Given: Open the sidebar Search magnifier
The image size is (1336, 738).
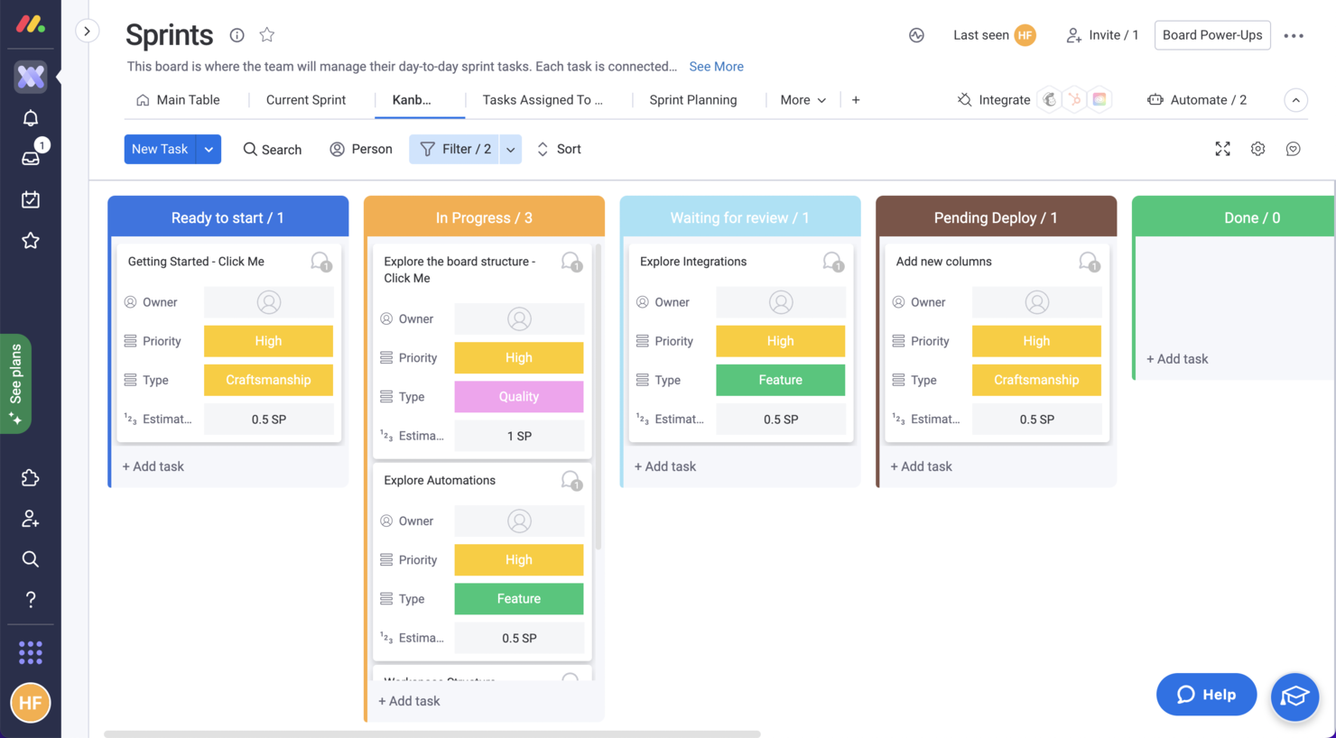Looking at the screenshot, I should coord(31,559).
